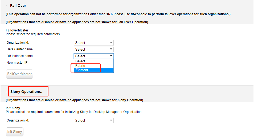Click disabled organizations note for Fail Over
Screen dimensions: 258x138
click(x=77, y=22)
